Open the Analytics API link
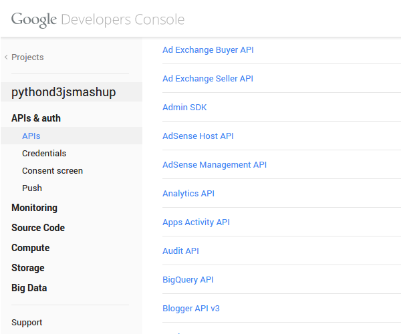 188,194
